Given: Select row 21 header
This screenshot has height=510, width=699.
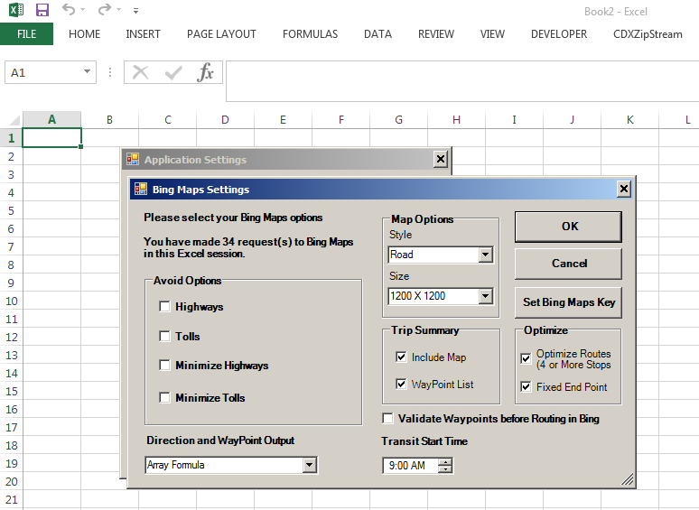Looking at the screenshot, I should point(11,500).
